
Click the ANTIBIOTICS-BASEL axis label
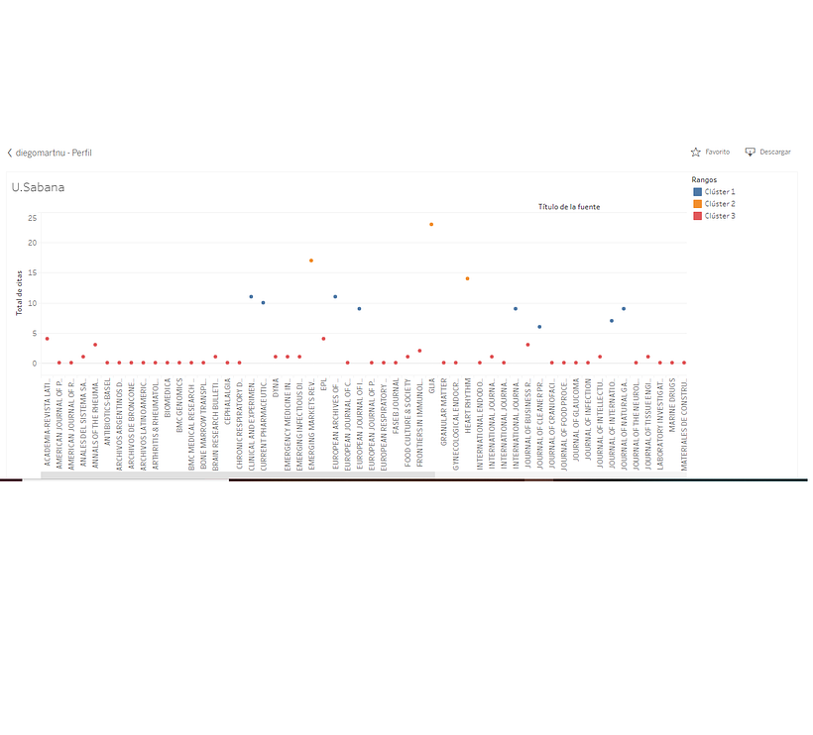[x=107, y=412]
